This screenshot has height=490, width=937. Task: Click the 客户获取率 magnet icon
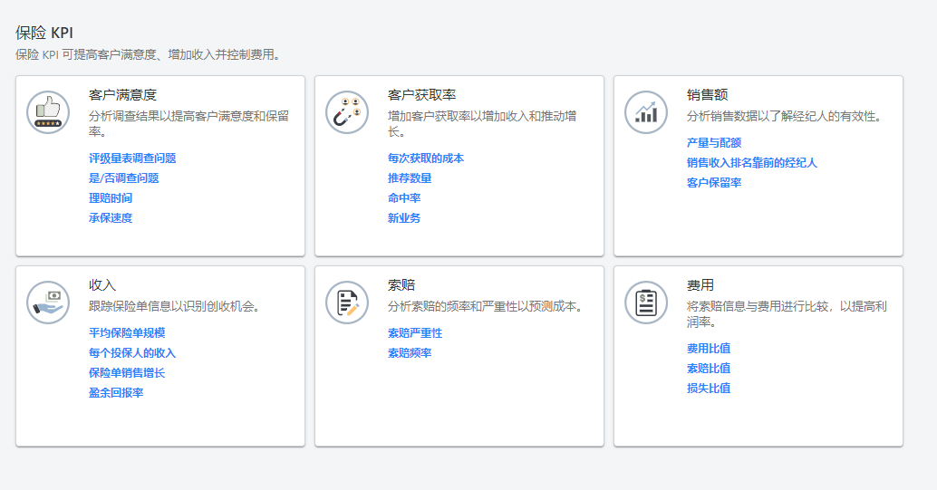[347, 112]
